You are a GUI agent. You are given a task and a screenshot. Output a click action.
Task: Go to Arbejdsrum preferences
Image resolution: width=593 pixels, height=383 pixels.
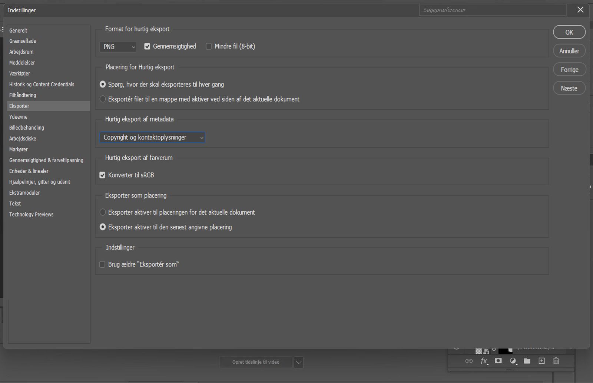49,52
